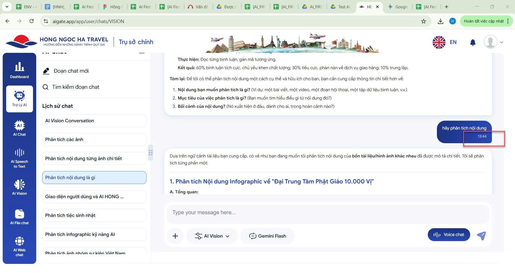Open the user avatar account dropdown
515x273 pixels.
[x=493, y=42]
